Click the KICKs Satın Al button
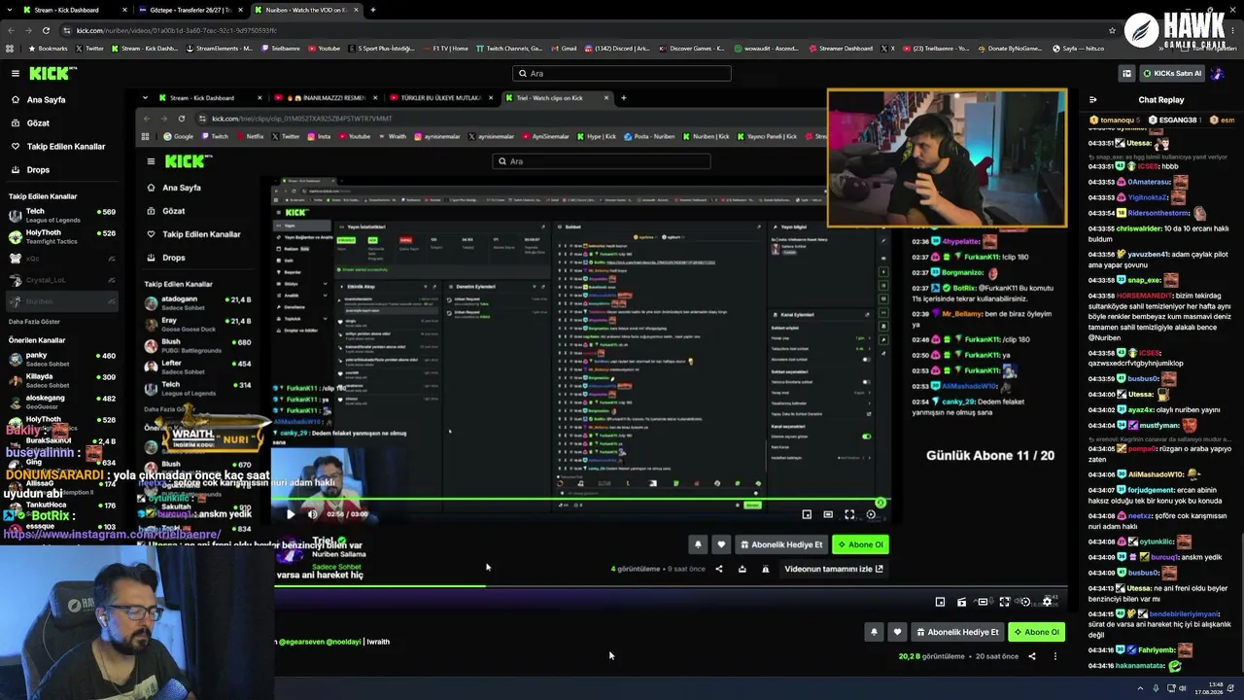The width and height of the screenshot is (1244, 700). 1172,73
